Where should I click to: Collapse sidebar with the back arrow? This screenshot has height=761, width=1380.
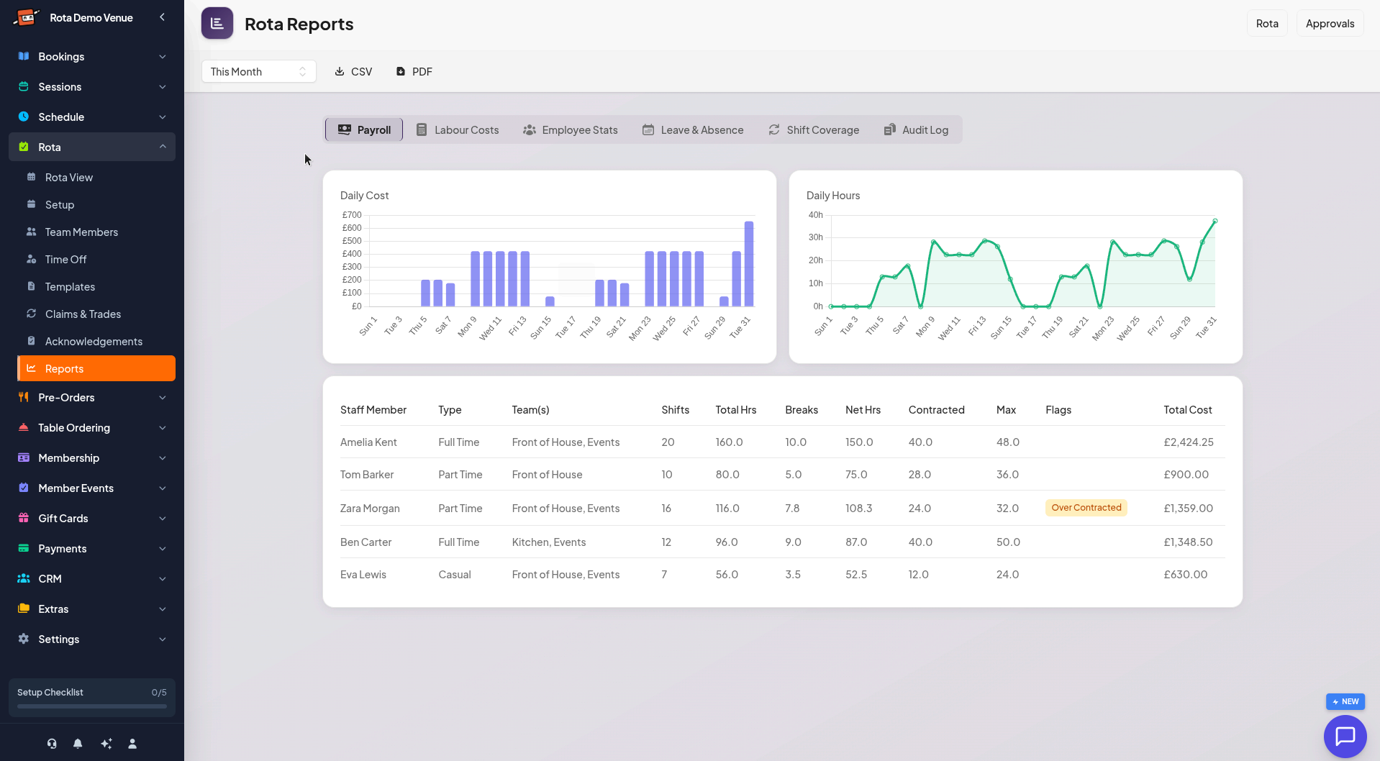(x=163, y=17)
